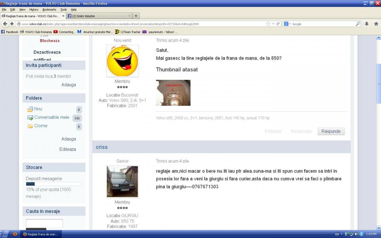Click the laughing smiley avatar
The width and height of the screenshot is (381, 238).
[122, 61]
